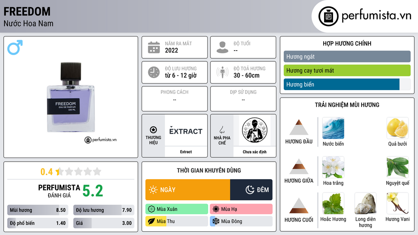This screenshot has height=235, width=418.
Task: Click the Độ lưu hương 7.90 score bar
Action: [x=104, y=210]
